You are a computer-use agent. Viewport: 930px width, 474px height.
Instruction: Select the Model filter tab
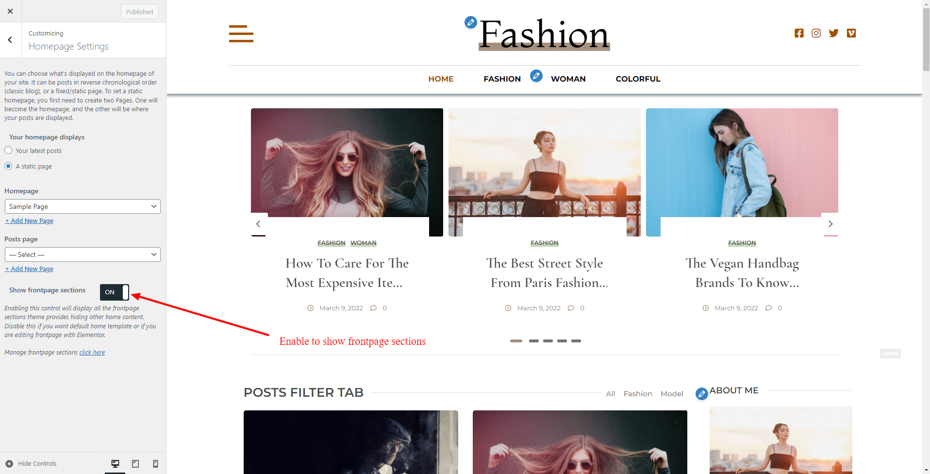671,394
